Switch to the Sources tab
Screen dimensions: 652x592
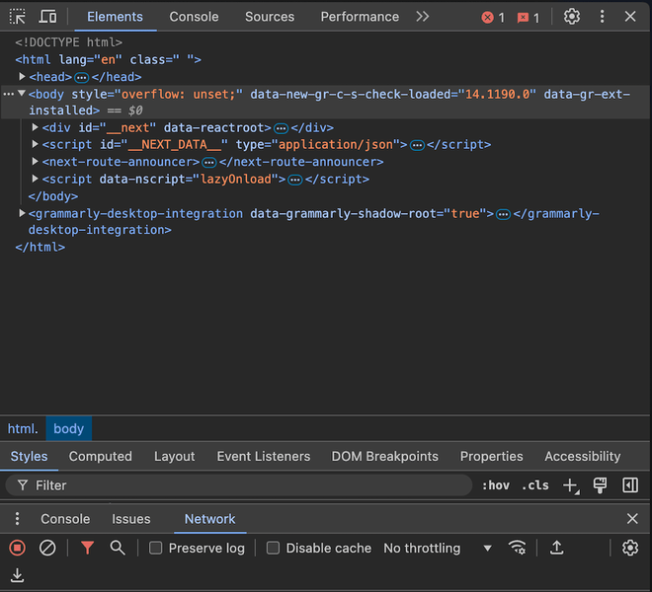click(270, 17)
